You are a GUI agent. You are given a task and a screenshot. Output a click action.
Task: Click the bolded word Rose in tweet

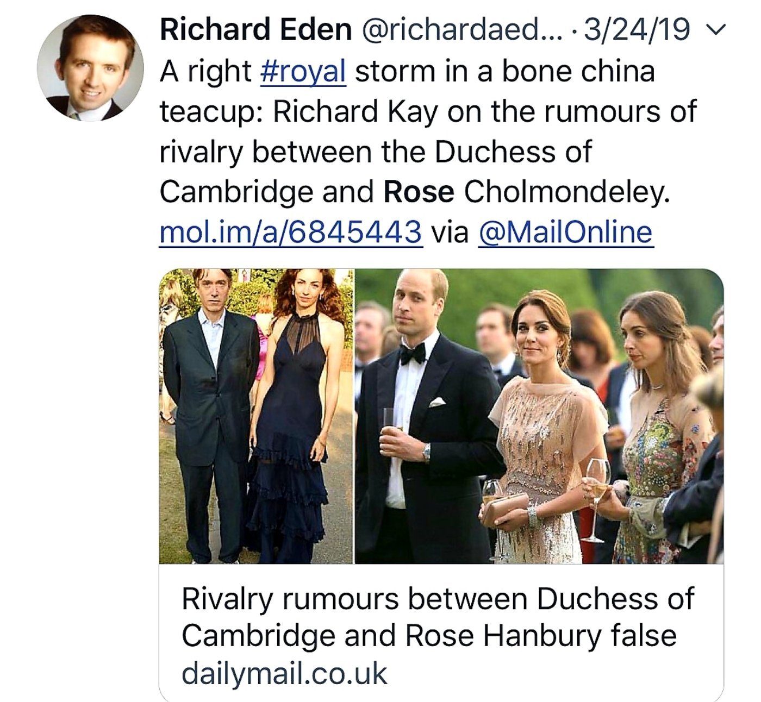click(x=419, y=192)
